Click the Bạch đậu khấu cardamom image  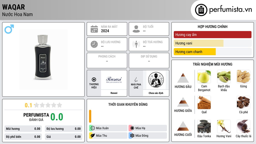pos(224,76)
